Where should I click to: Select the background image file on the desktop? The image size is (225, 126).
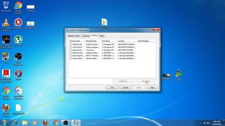tap(31, 25)
